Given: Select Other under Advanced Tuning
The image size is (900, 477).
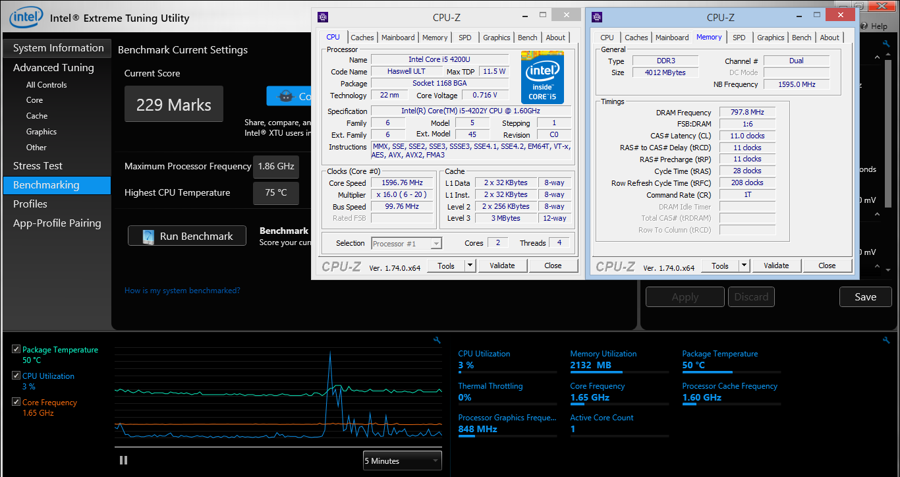Looking at the screenshot, I should pos(36,148).
